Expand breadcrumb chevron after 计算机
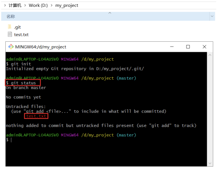This screenshot has width=217, height=172. click(x=25, y=5)
